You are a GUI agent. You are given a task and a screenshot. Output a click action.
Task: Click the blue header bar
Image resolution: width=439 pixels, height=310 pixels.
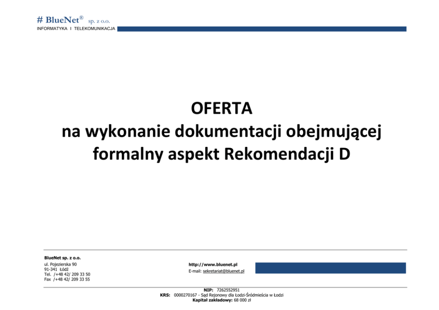click(261, 29)
